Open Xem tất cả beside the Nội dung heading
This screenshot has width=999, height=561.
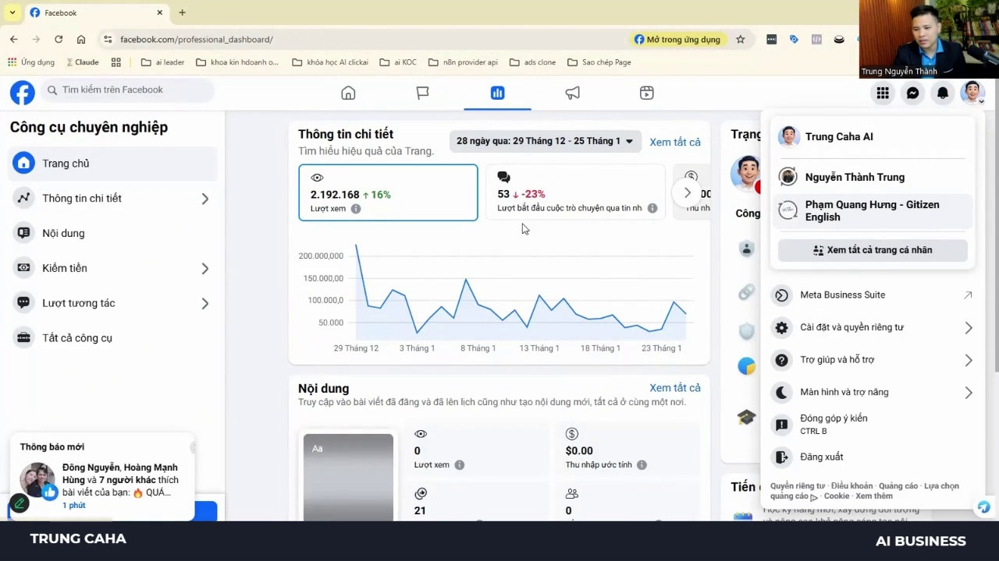pyautogui.click(x=675, y=388)
